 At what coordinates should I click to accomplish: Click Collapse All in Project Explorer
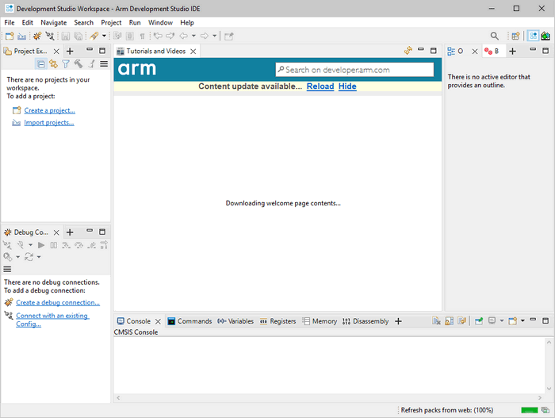point(40,64)
